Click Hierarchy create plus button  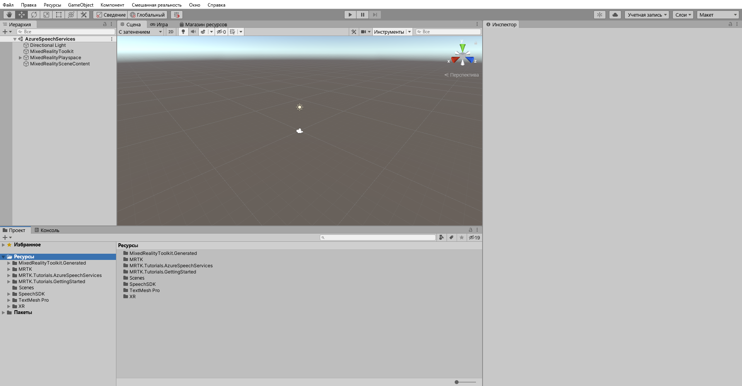coord(7,32)
